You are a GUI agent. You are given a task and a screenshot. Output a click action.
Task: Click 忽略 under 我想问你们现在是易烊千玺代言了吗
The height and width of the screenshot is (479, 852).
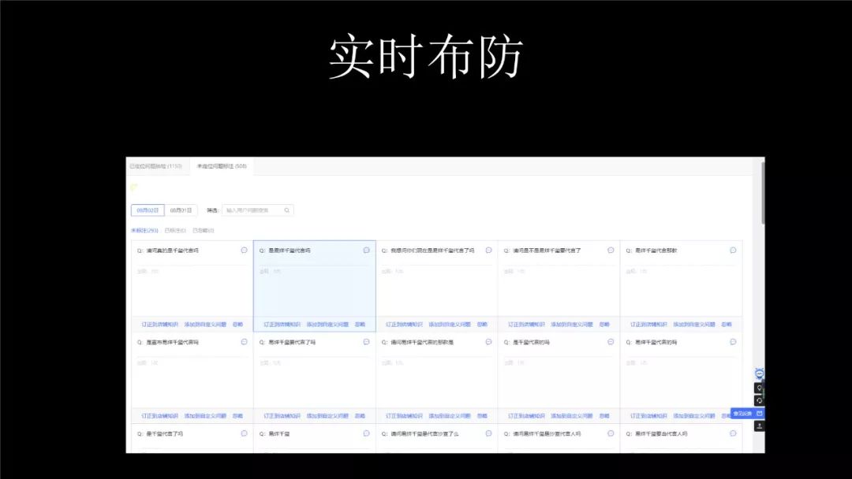point(483,325)
